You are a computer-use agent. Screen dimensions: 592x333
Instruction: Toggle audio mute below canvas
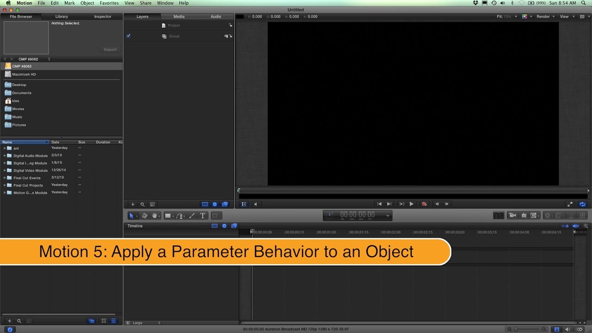[x=255, y=204]
